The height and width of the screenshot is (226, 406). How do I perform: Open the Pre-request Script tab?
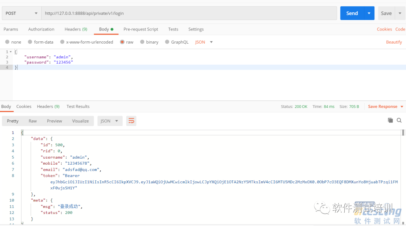click(141, 29)
